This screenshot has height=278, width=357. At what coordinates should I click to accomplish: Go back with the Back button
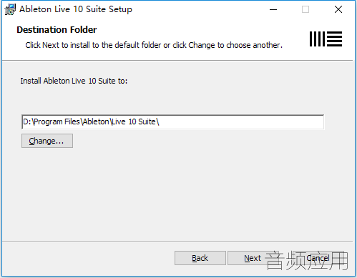point(200,258)
